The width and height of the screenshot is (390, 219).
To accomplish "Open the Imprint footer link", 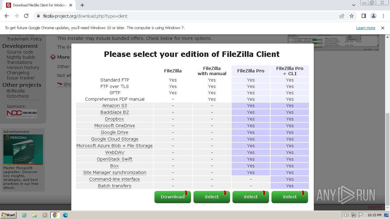I will tap(375, 207).
